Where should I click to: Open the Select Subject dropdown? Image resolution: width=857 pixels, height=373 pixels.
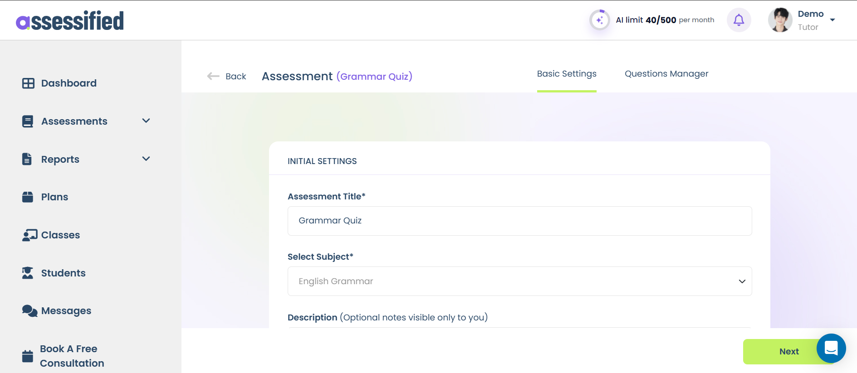519,281
